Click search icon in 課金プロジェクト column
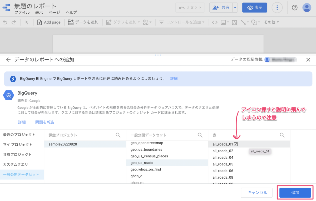Image resolution: width=316 pixels, height=201 pixels. tap(118, 135)
